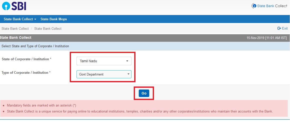Click the State of Corporate / Institution label
This screenshot has height=122, width=290.
coord(26,59)
